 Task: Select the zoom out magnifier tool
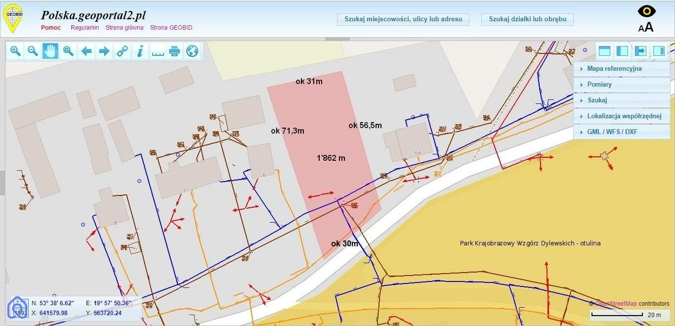[x=33, y=51]
